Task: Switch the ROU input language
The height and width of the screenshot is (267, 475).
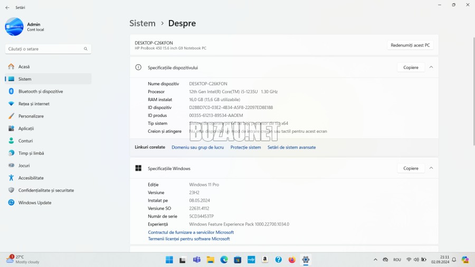Action: pos(397,260)
